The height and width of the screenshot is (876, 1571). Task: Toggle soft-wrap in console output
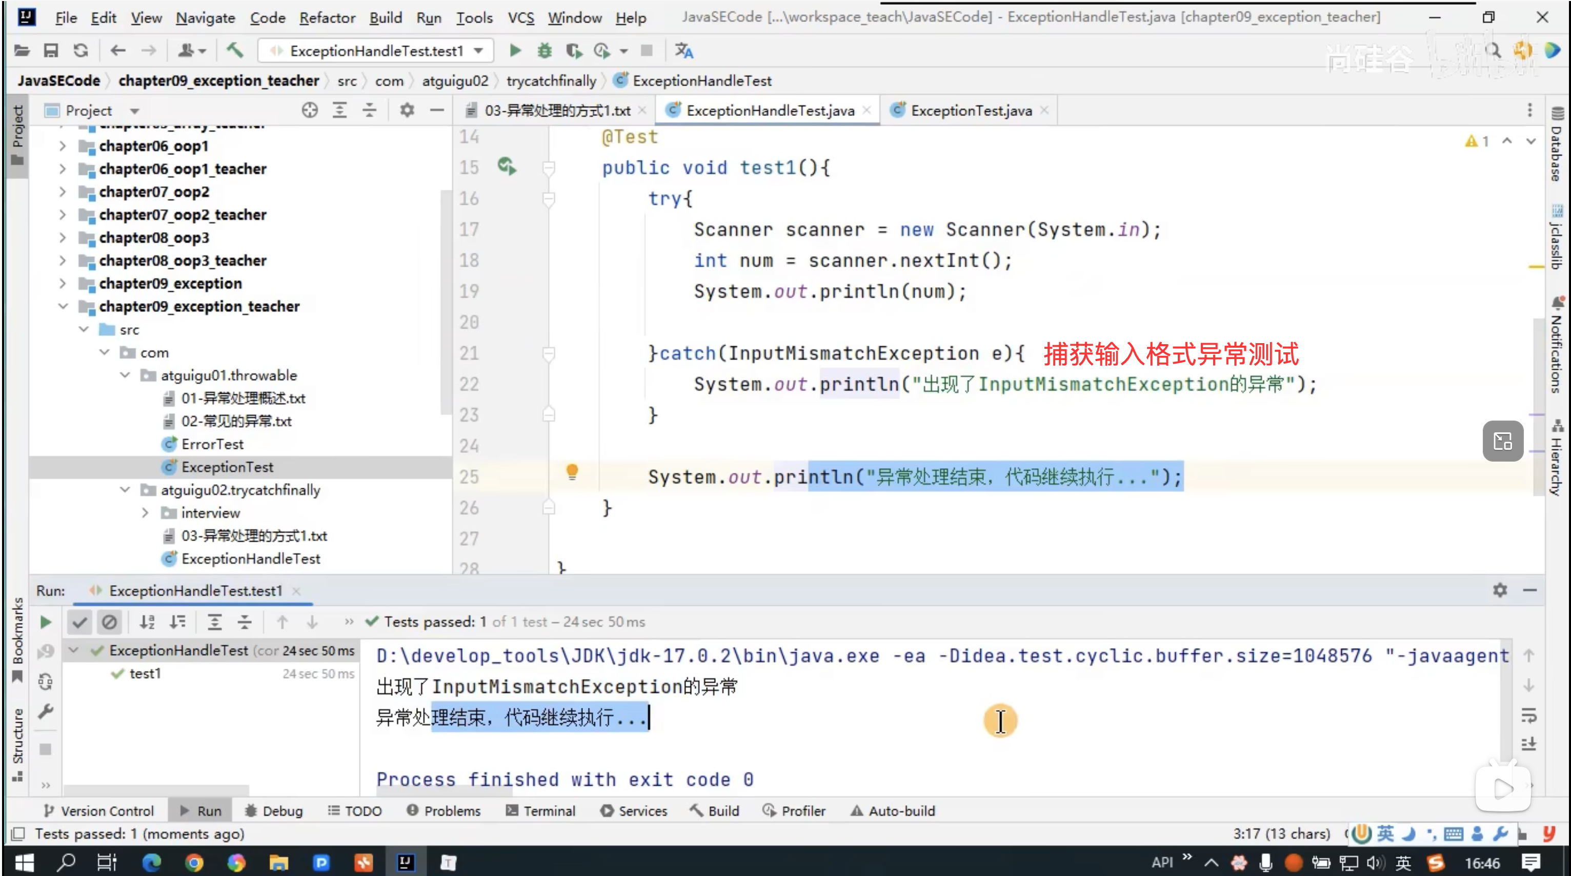coord(1528,715)
